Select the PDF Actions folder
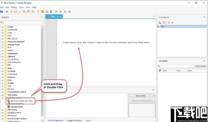Viewport: 208px width, 122px height. (x=12, y=116)
